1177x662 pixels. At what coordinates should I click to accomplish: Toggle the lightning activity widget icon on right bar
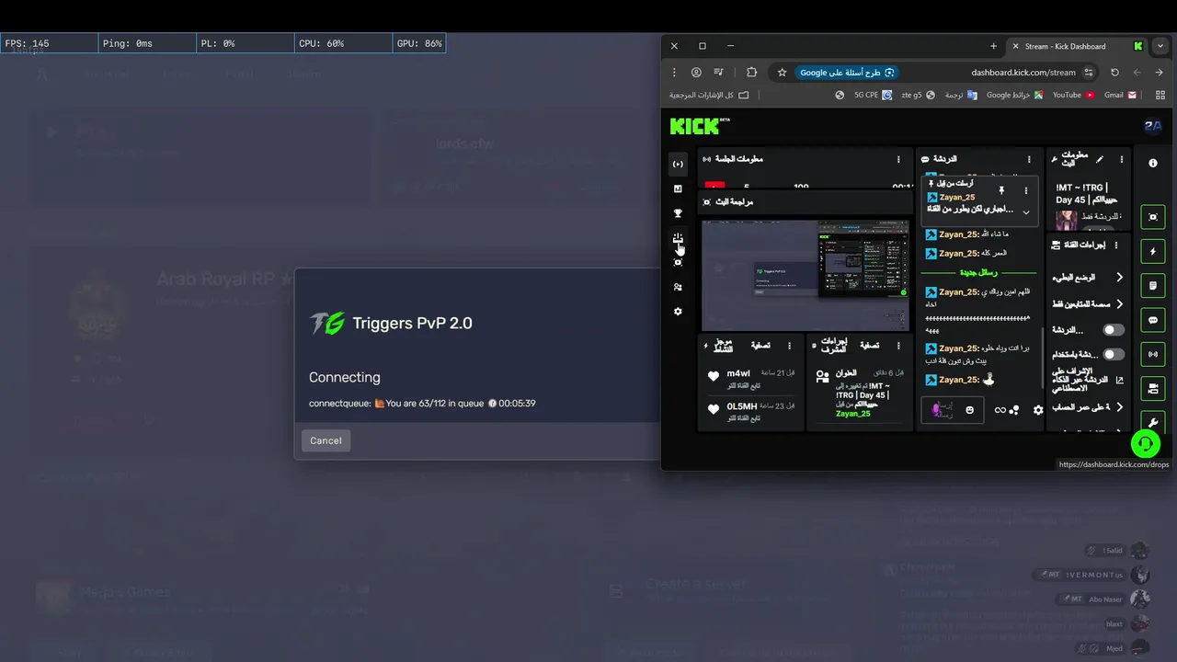pos(1153,251)
